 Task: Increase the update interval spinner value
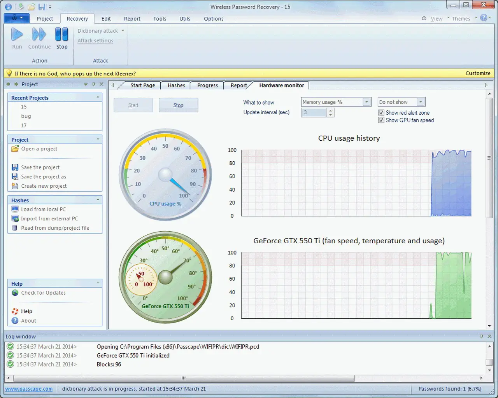click(x=331, y=110)
